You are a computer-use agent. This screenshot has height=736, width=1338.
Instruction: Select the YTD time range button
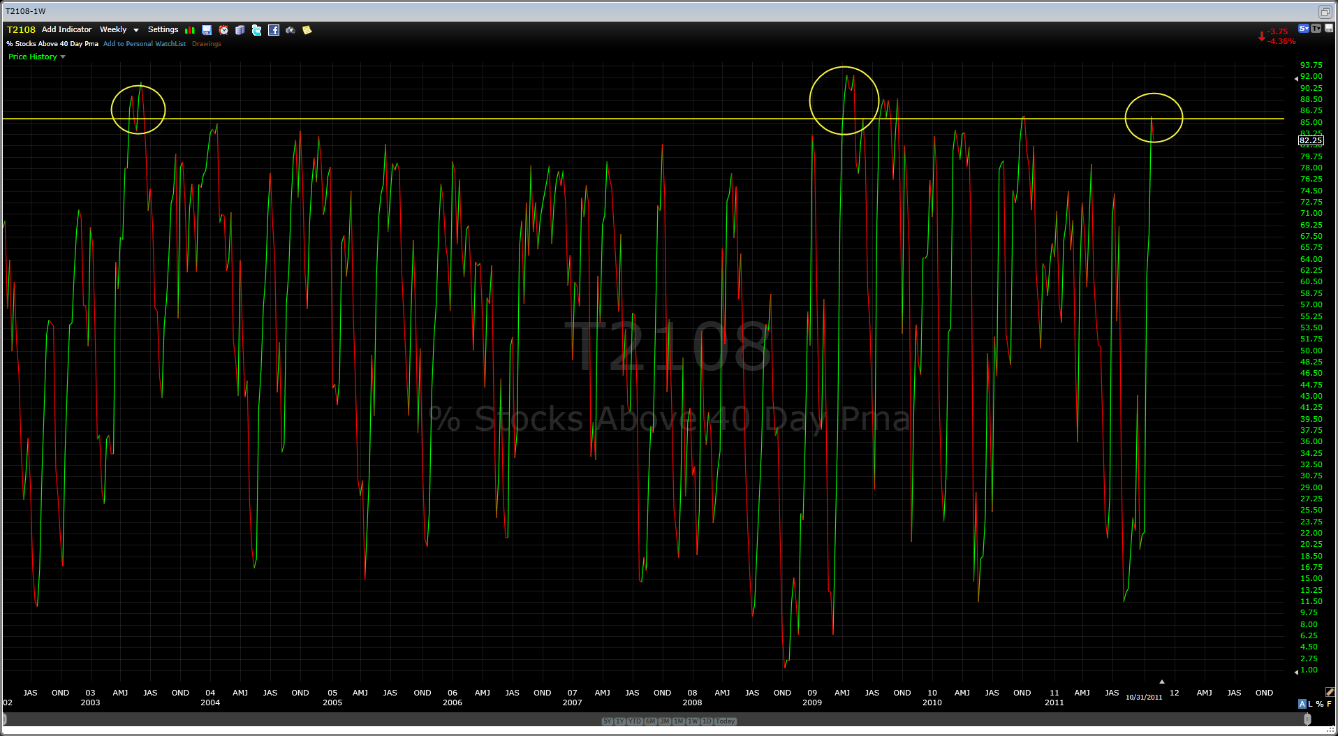pos(634,721)
